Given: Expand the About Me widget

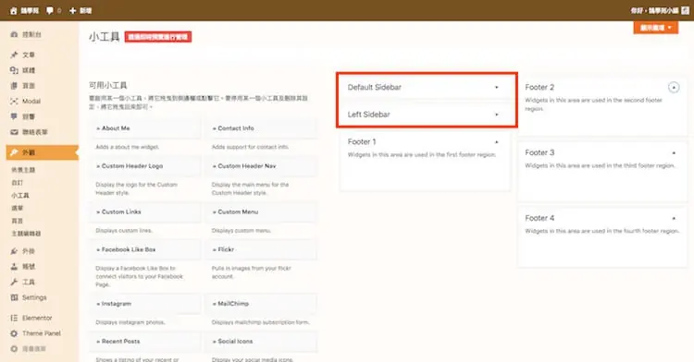Looking at the screenshot, I should click(145, 128).
